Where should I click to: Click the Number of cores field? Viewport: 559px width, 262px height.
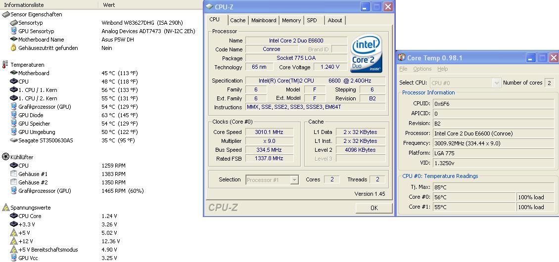pyautogui.click(x=550, y=83)
